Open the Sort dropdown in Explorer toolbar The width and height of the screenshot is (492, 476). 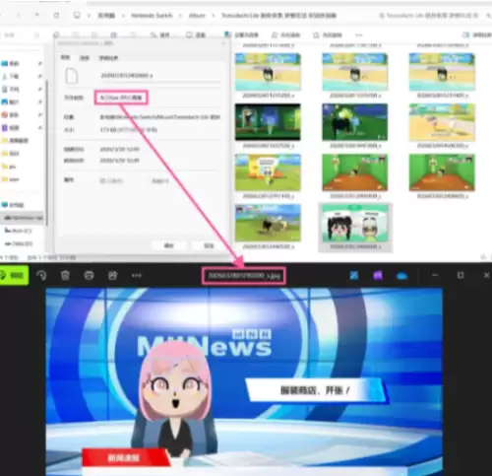[x=160, y=34]
